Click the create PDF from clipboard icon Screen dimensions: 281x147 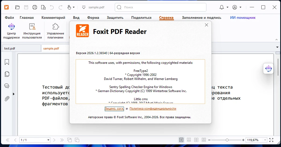[x=43, y=7]
